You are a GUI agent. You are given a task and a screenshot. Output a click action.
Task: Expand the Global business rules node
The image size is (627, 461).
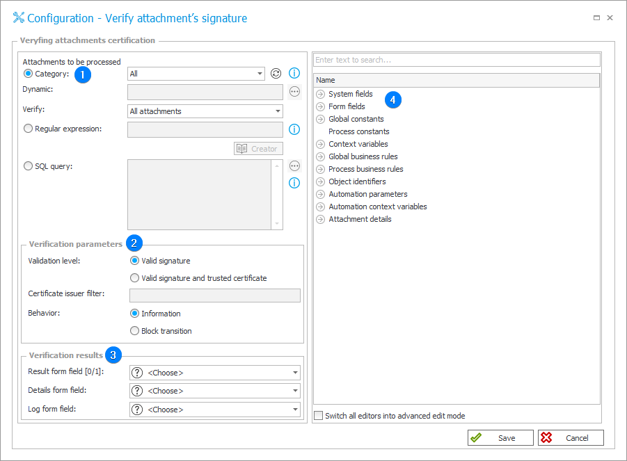pos(320,156)
